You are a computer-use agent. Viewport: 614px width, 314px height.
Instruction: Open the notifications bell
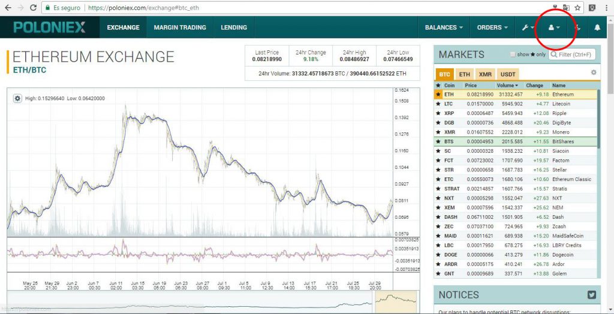tap(597, 28)
